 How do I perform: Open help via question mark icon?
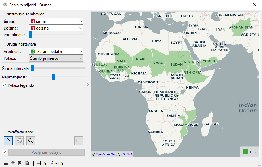point(13,163)
